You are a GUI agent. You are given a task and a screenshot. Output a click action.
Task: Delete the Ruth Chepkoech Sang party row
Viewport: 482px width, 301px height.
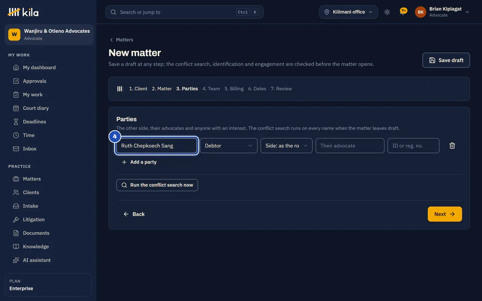[x=452, y=146]
